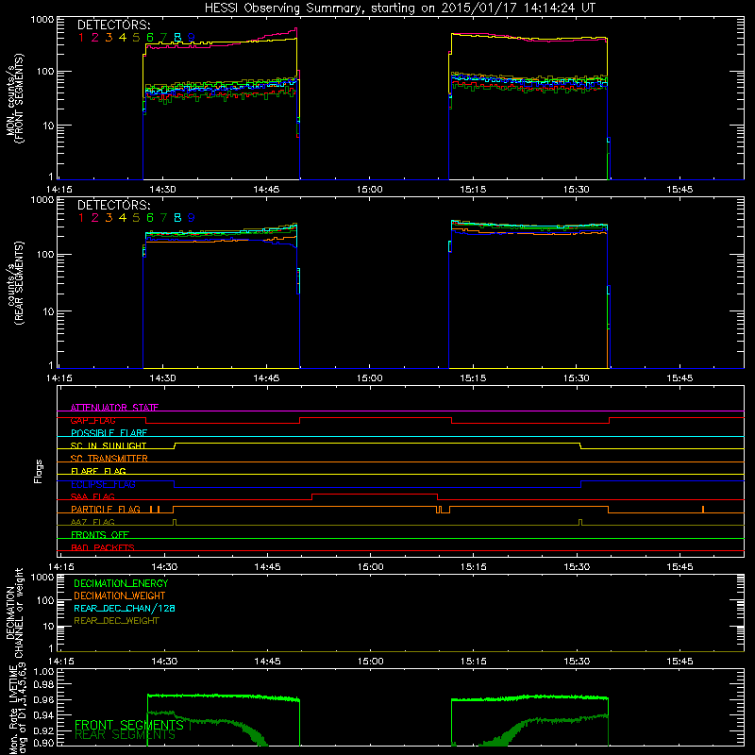This screenshot has height=755, width=755.
Task: Click the 14:30 tick under rear segments plot
Action: (162, 378)
